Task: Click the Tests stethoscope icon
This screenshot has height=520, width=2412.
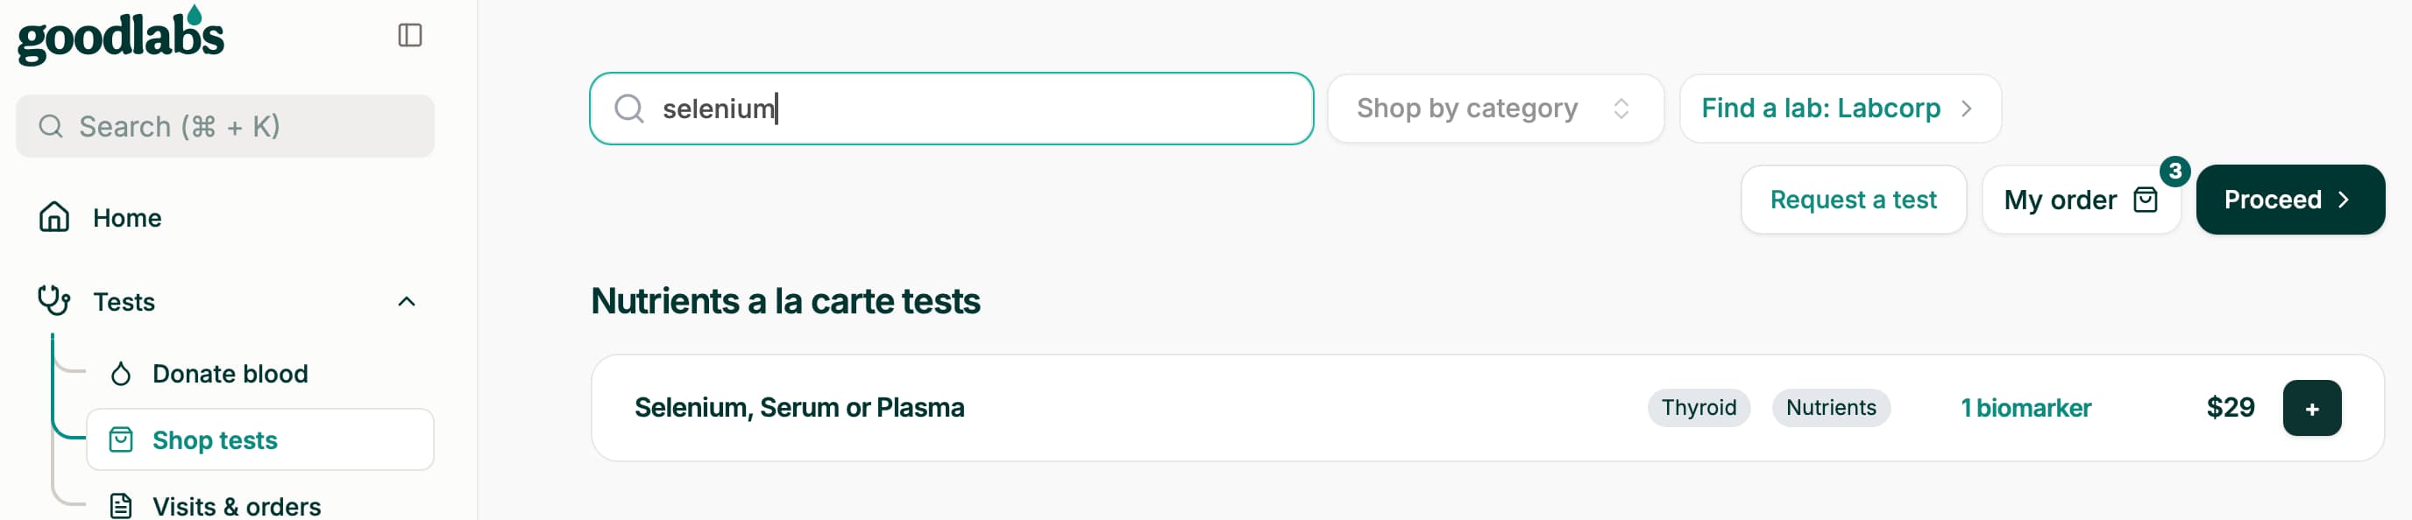Action: click(x=54, y=300)
